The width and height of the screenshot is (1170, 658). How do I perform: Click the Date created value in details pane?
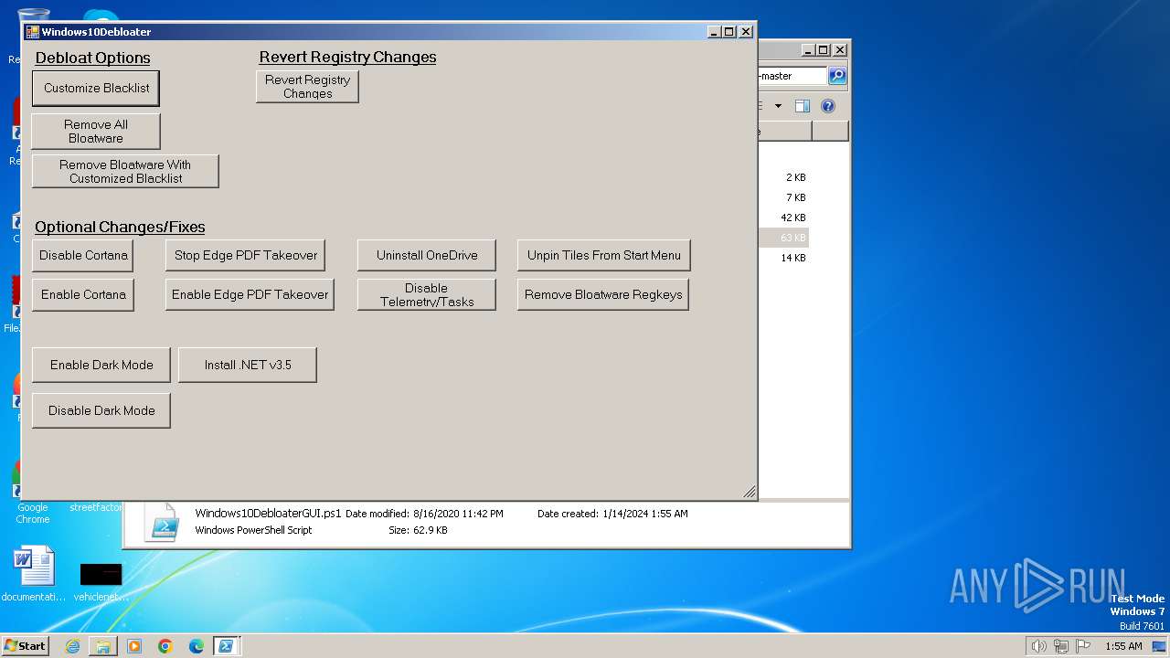click(x=645, y=514)
